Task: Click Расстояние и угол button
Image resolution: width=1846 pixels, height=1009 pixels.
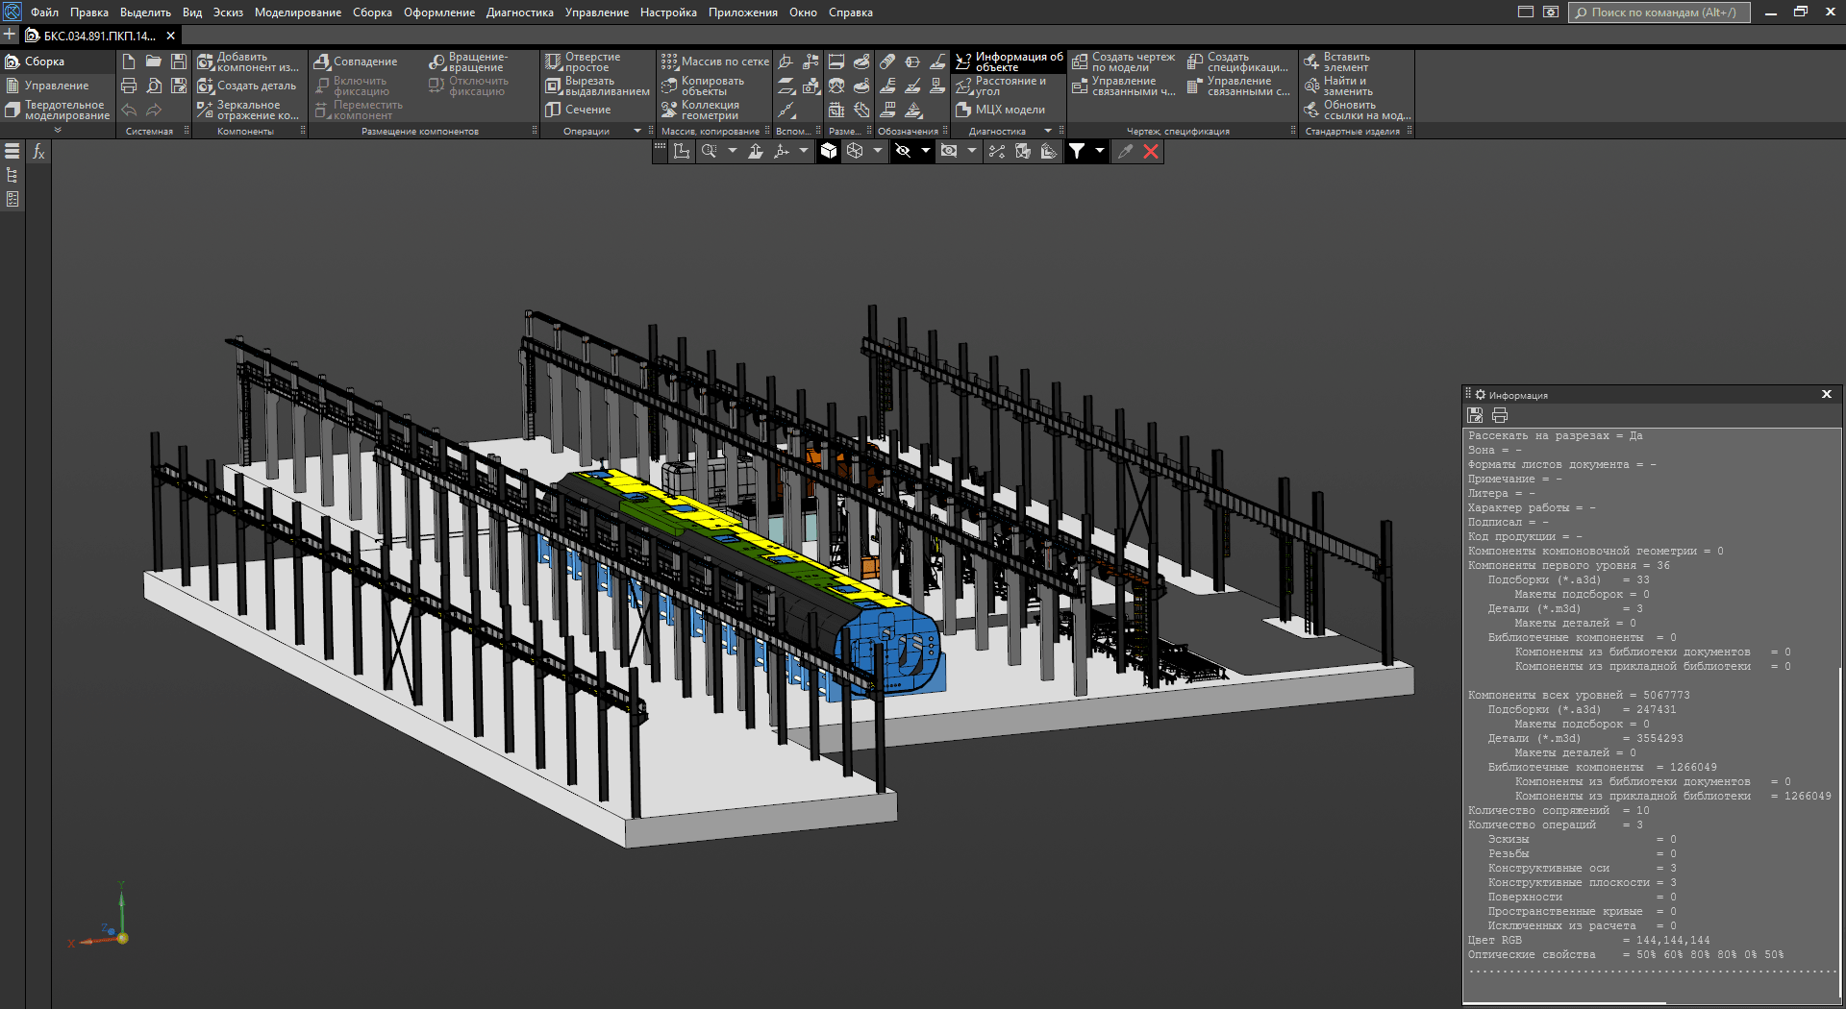Action: pos(1001,86)
